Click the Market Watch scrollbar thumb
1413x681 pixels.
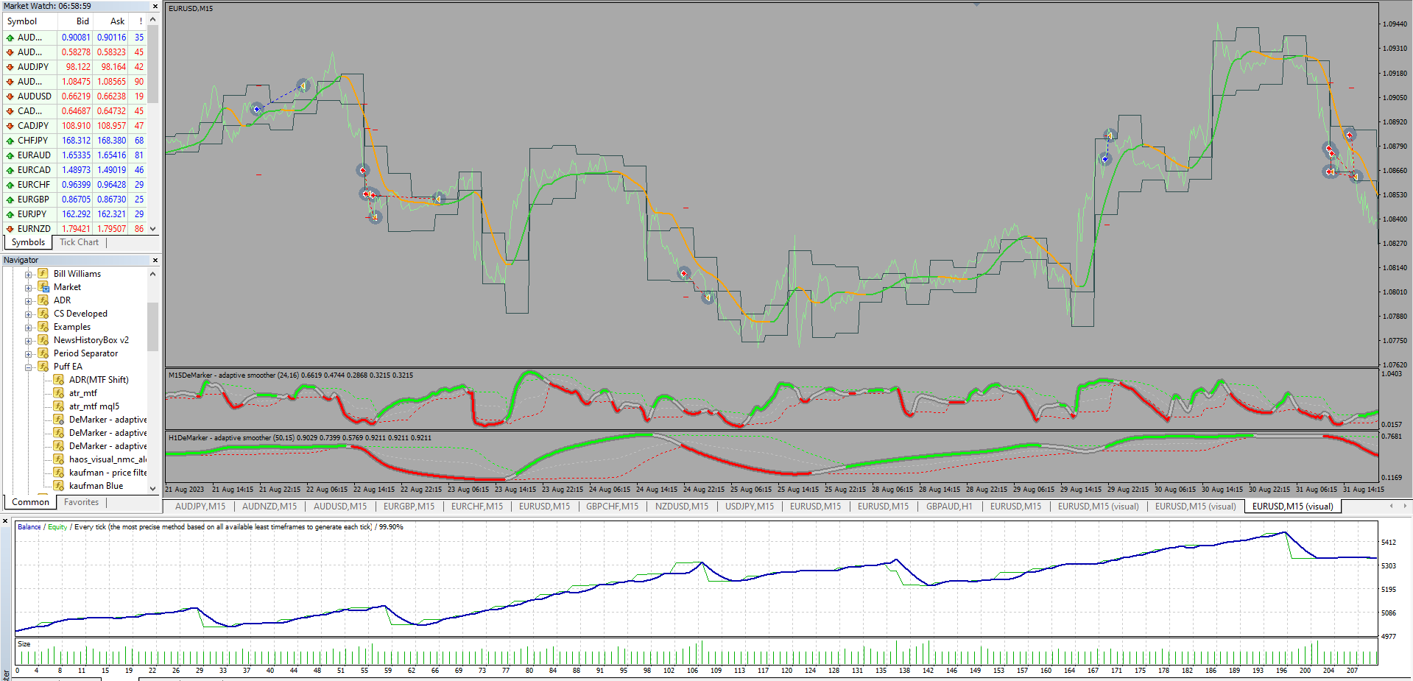pyautogui.click(x=153, y=65)
